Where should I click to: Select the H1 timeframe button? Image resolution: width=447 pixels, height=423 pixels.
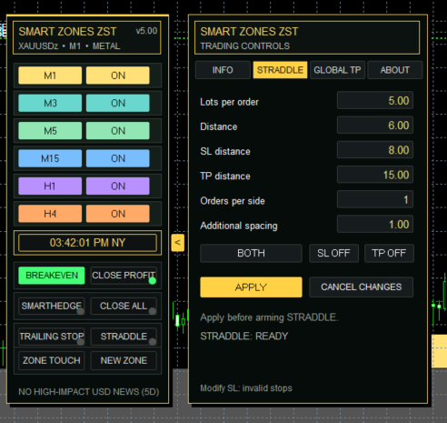click(50, 186)
